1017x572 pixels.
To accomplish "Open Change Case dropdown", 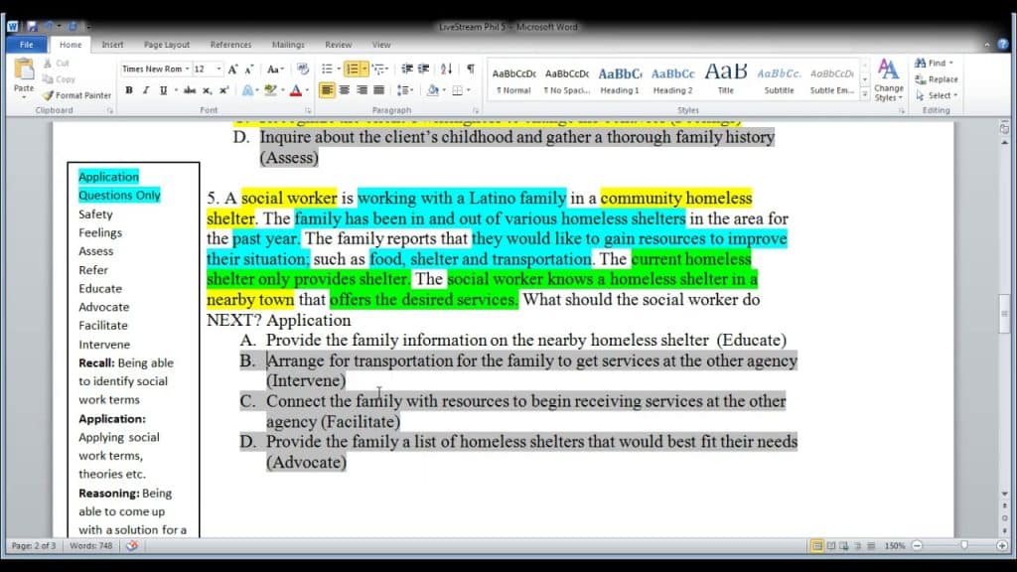I will coord(275,69).
